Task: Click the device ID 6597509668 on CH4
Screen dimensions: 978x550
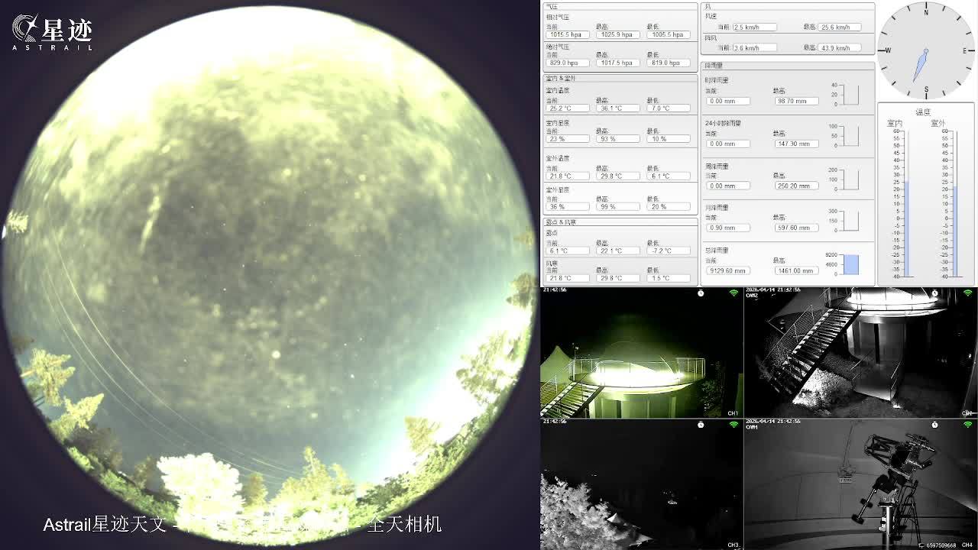Action: (941, 545)
